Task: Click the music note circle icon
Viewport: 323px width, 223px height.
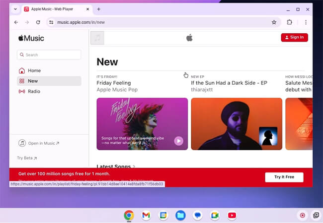Action: pyautogui.click(x=22, y=143)
